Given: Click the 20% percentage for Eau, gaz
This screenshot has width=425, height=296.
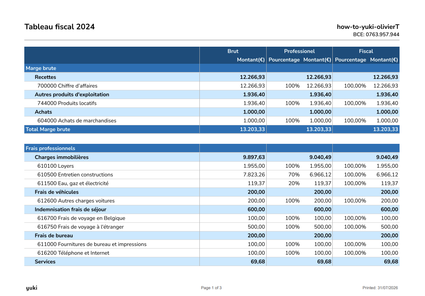Looking at the screenshot, I should click(294, 183).
